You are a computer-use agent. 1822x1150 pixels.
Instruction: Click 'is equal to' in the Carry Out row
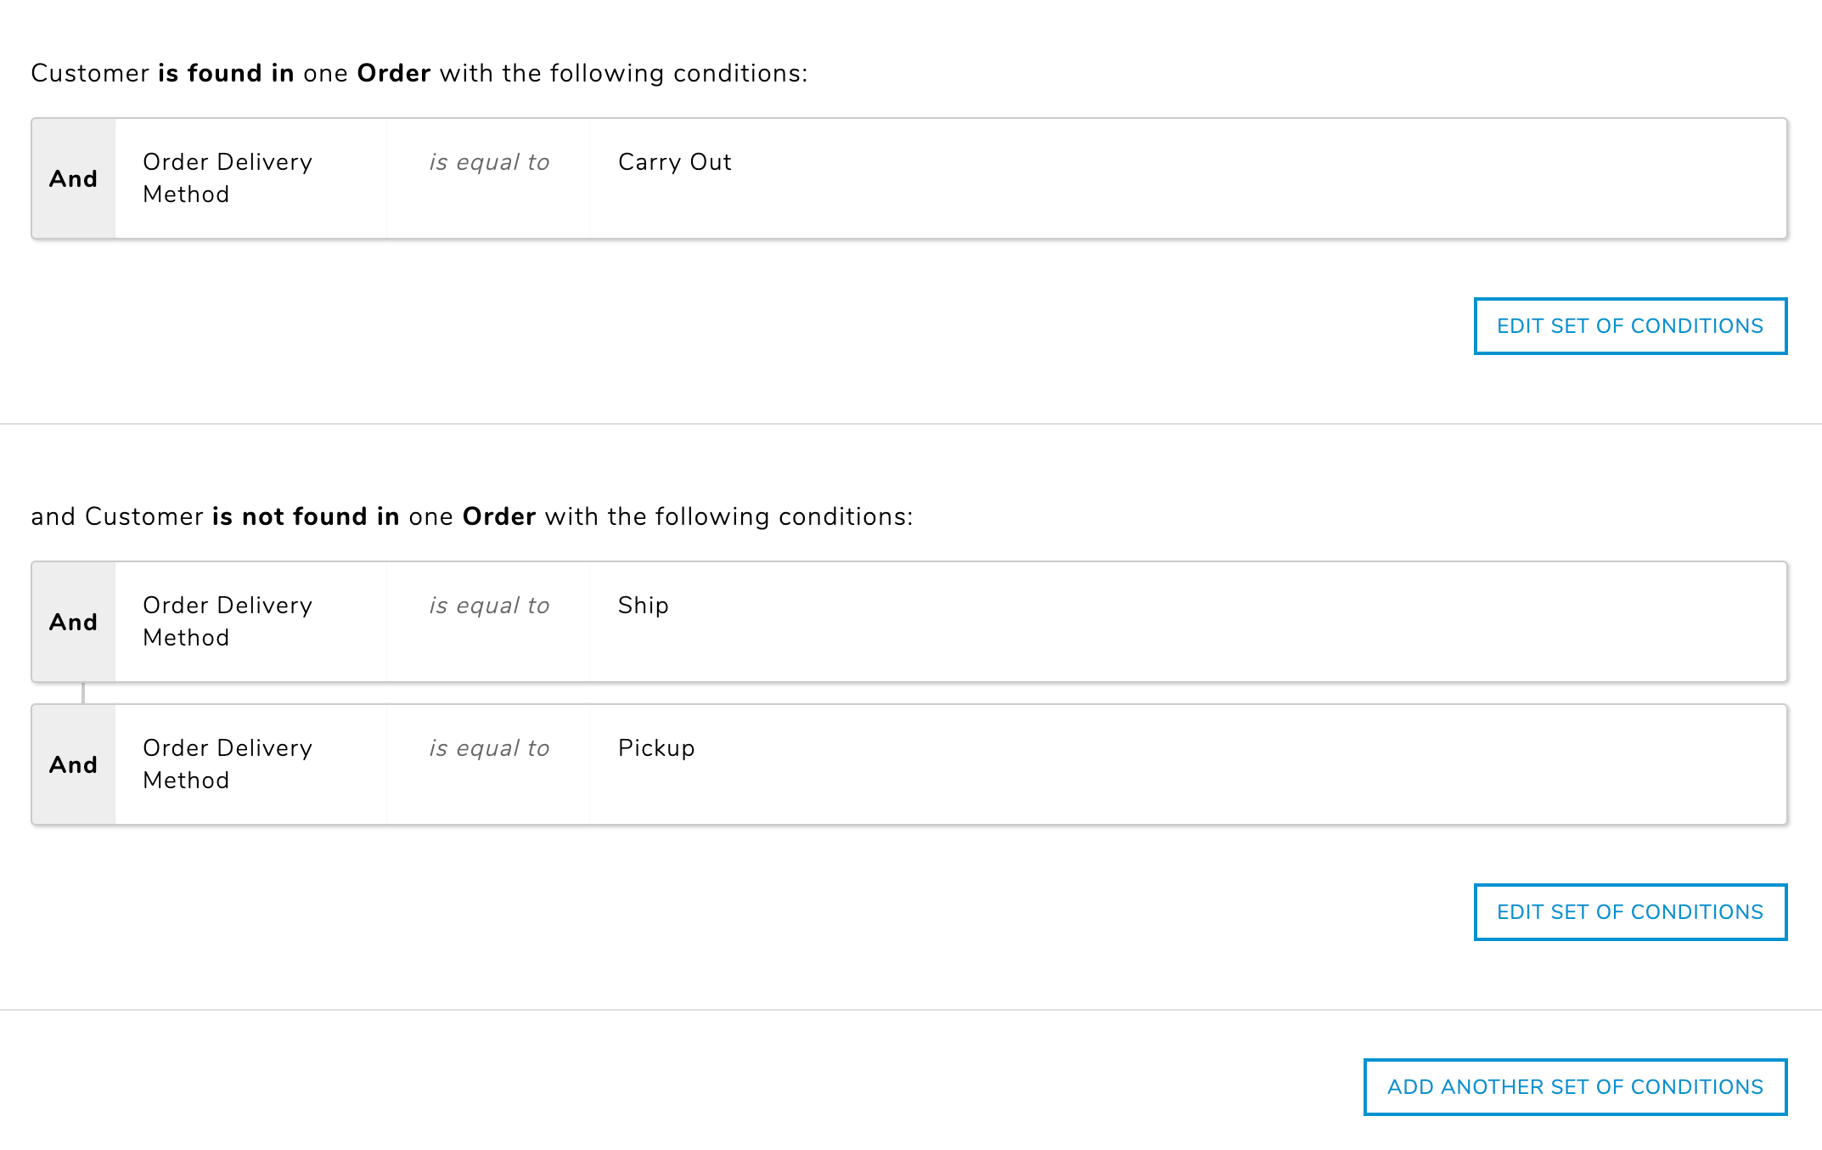coord(489,162)
